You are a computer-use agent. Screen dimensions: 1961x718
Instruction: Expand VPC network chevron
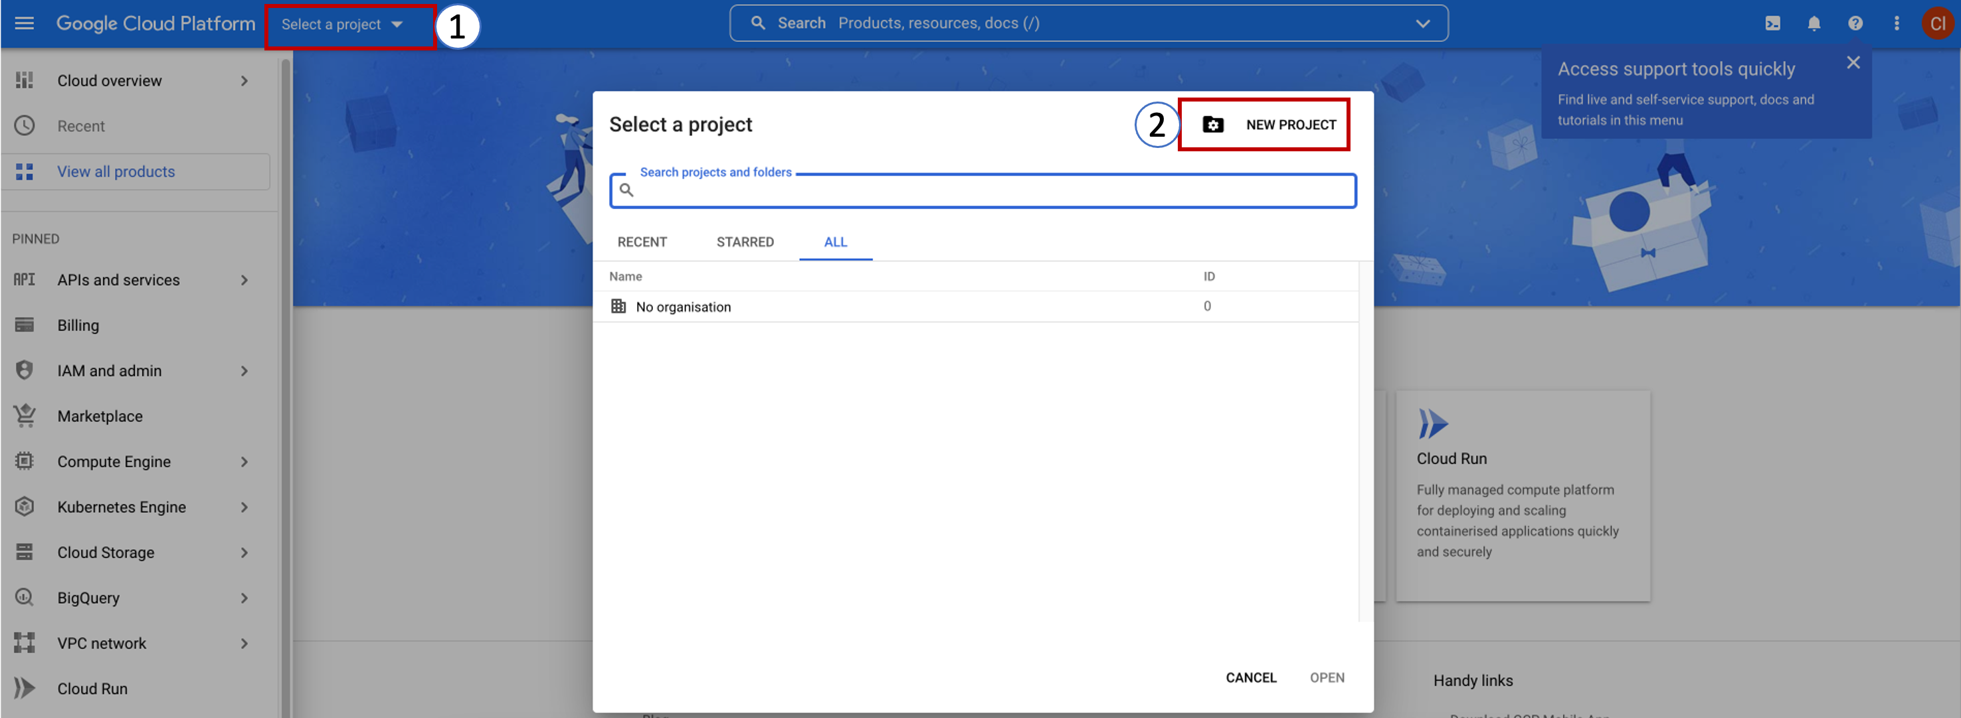coord(244,644)
